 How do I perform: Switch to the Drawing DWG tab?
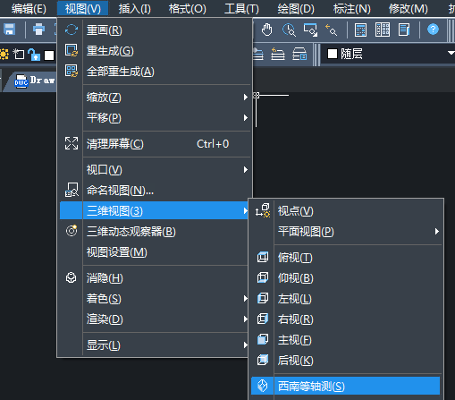click(x=29, y=81)
